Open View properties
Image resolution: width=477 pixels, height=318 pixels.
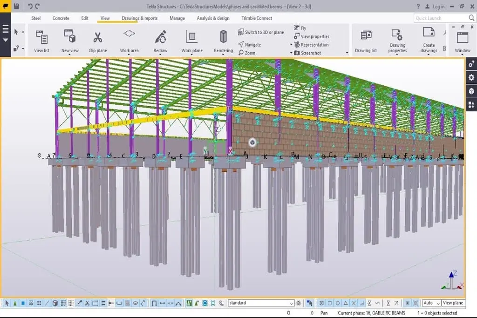point(312,36)
